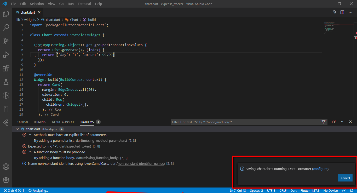Screen dimensions: 357x193
Task: Switch to the TERMINAL tab
Action: coord(40,122)
